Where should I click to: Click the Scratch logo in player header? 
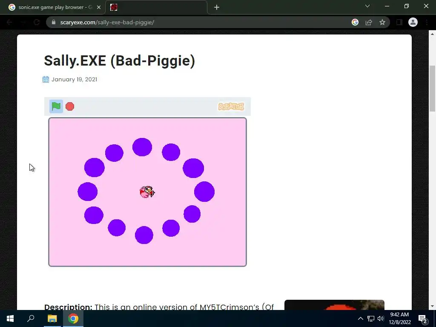click(x=231, y=106)
